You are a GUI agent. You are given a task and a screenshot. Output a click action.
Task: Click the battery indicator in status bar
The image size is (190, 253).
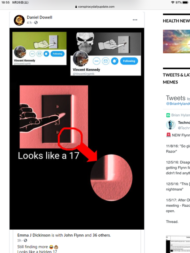185,3
